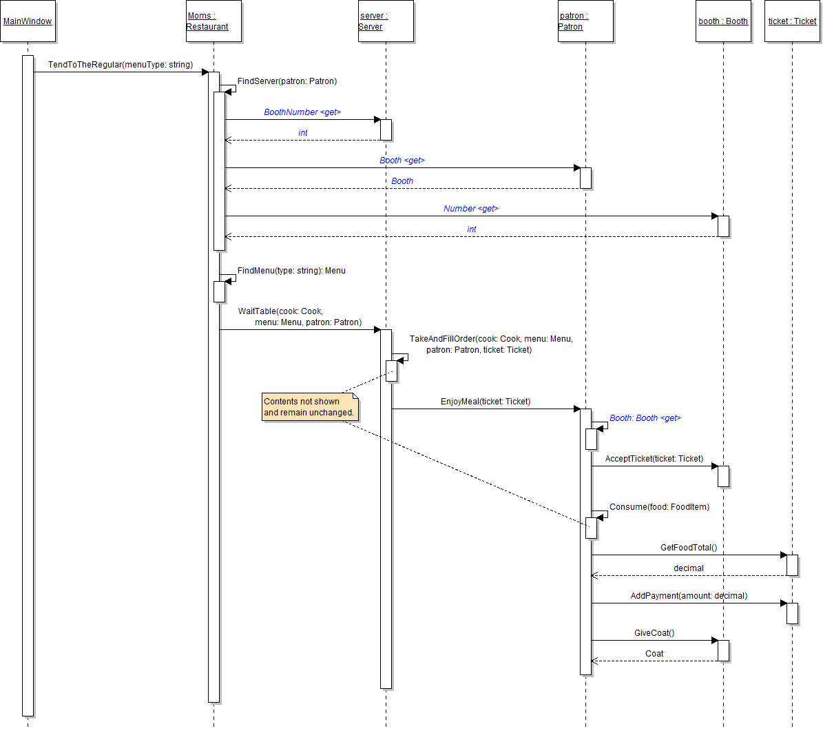
Task: Select the FindMenu(type: string): Menu label
Action: pyautogui.click(x=291, y=271)
